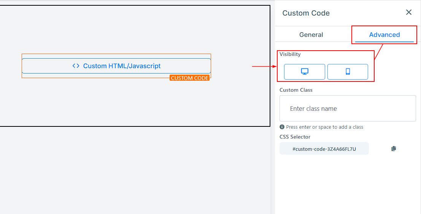Image resolution: width=421 pixels, height=214 pixels.
Task: Click the info icon beside class hint
Action: 282,127
